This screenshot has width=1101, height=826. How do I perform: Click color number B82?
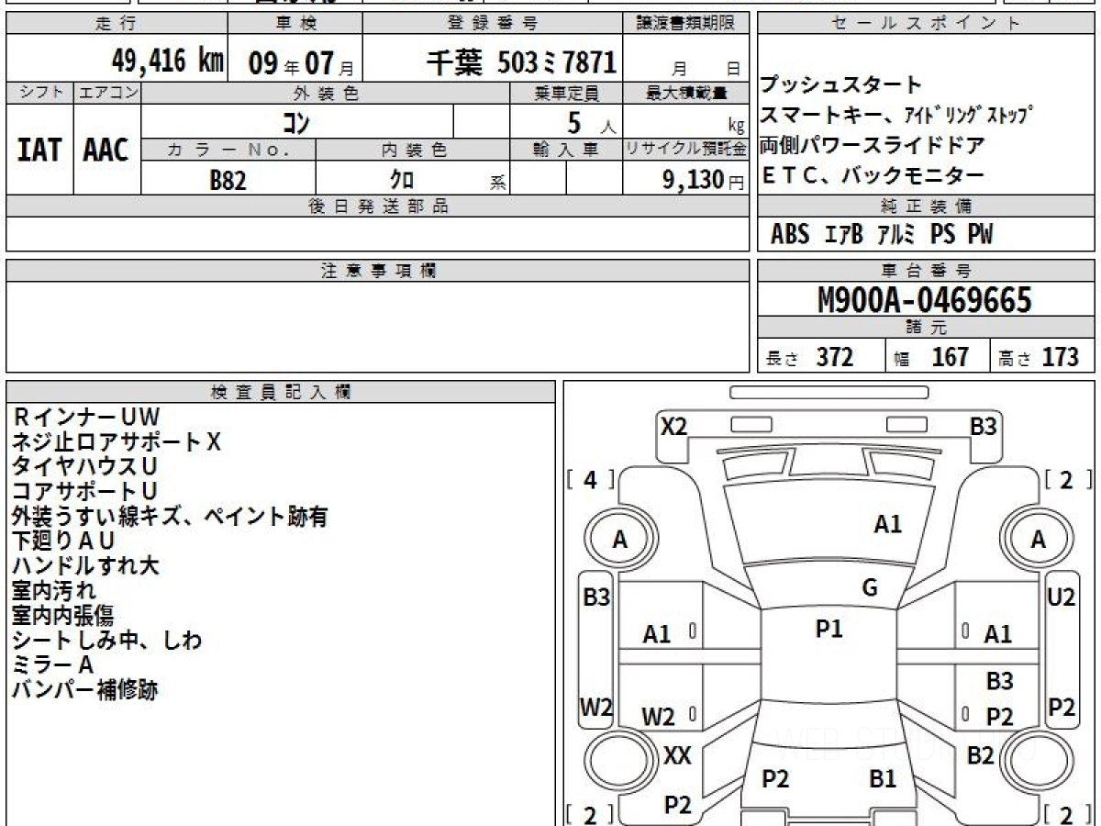(228, 180)
